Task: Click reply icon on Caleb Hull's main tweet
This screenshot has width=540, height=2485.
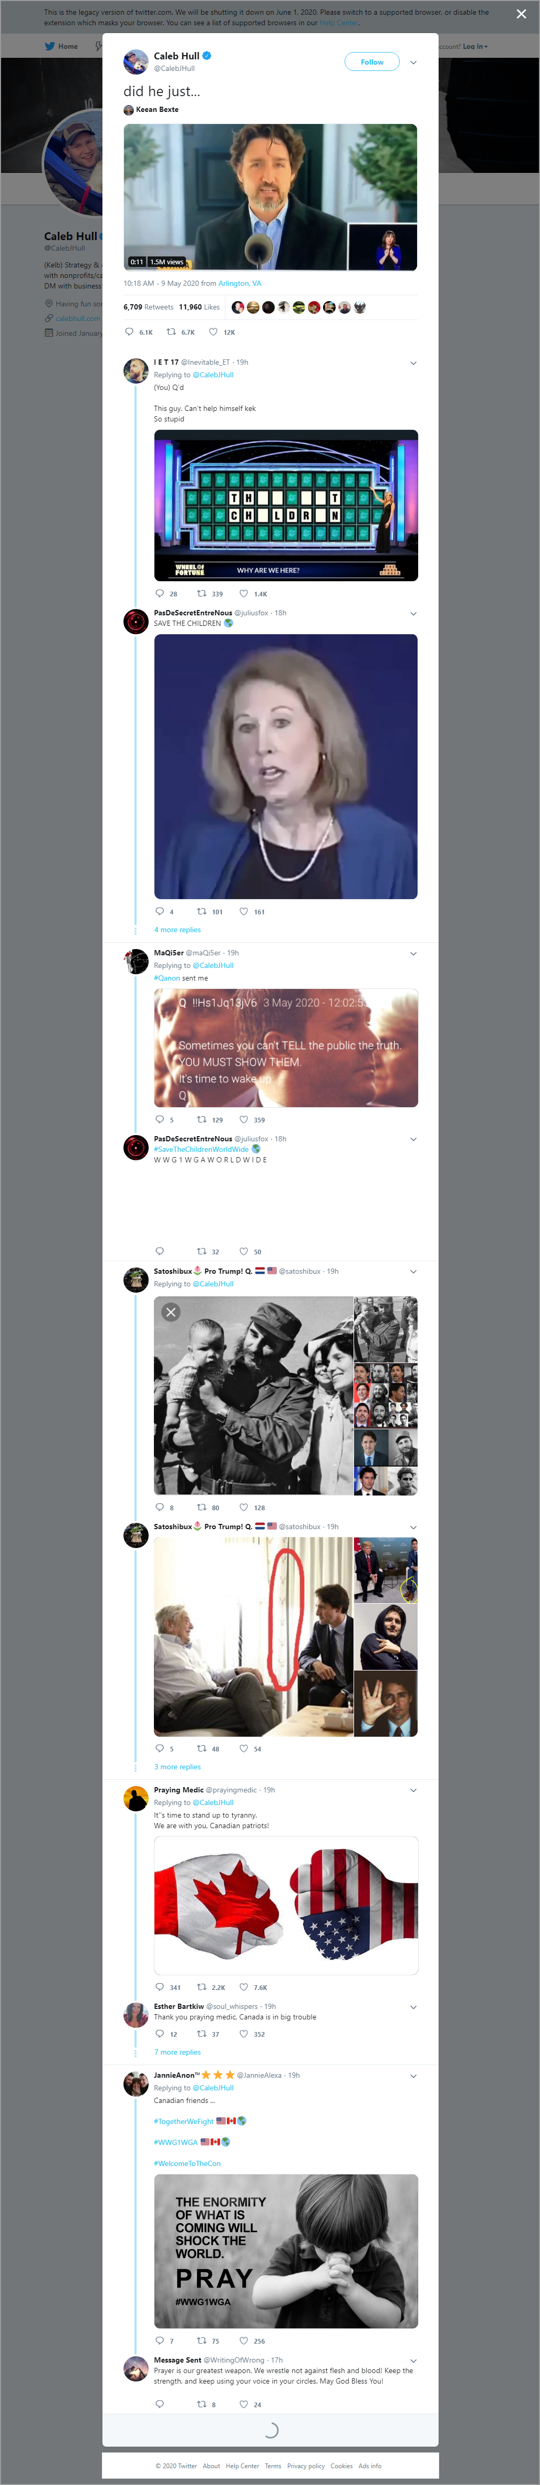Action: (x=129, y=332)
